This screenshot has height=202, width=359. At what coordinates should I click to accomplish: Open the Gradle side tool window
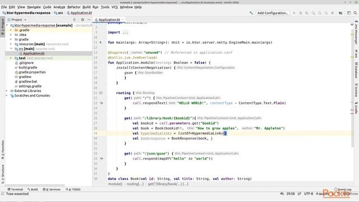tap(356, 108)
